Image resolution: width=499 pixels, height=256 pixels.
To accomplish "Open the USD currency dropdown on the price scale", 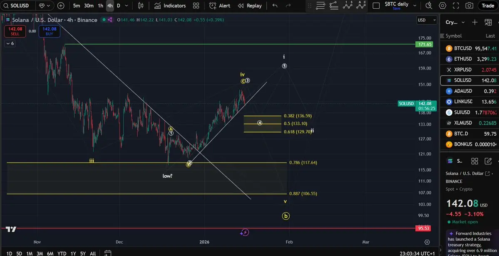I will (x=427, y=20).
